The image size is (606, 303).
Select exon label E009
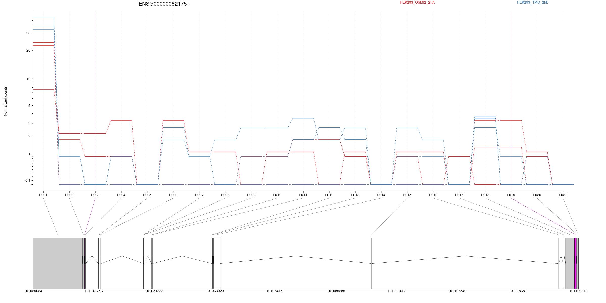[x=251, y=195]
